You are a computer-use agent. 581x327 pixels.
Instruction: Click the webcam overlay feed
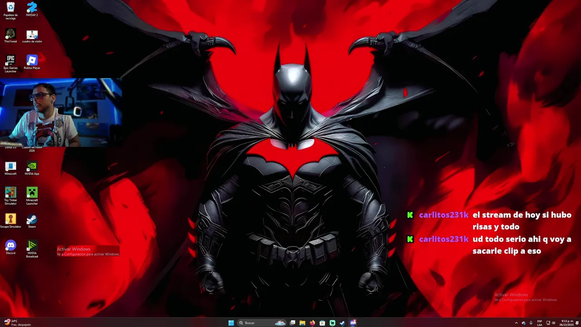point(61,113)
